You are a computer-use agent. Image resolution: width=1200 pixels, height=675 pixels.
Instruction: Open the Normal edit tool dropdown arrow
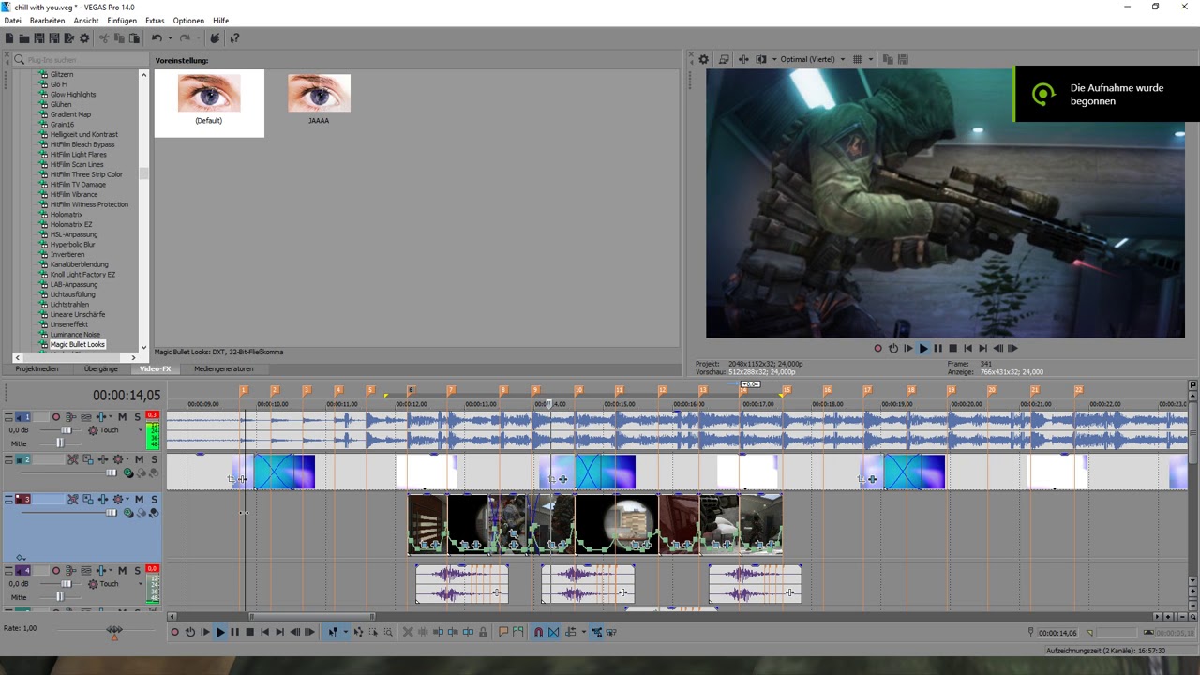point(346,632)
